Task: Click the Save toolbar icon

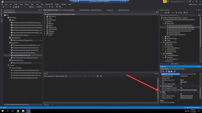Action: click(x=16, y=7)
